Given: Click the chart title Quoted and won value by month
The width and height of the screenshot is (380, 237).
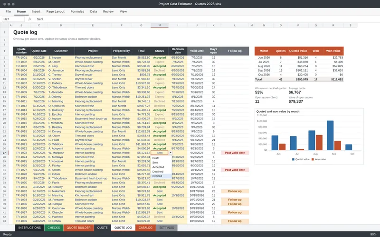Looking at the screenshot, I should click(278, 111).
